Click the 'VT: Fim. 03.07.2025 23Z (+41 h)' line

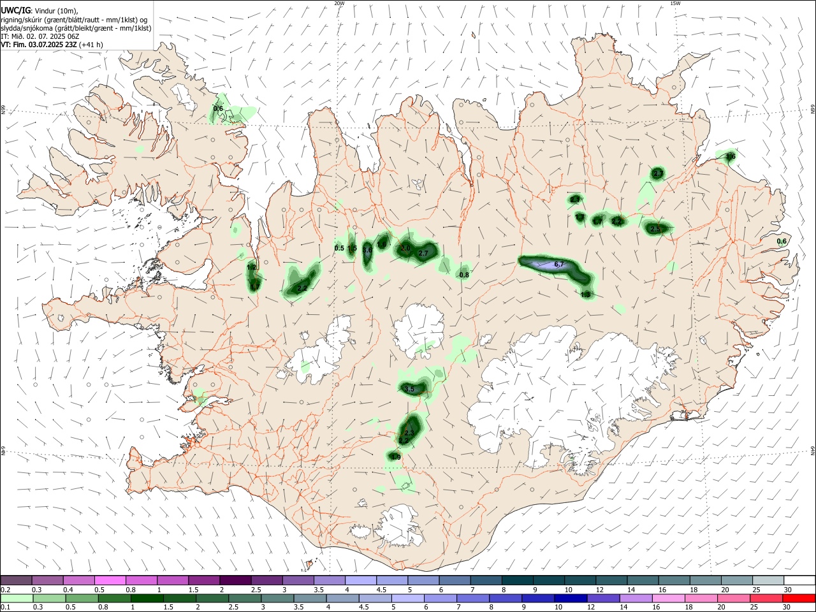pos(52,45)
